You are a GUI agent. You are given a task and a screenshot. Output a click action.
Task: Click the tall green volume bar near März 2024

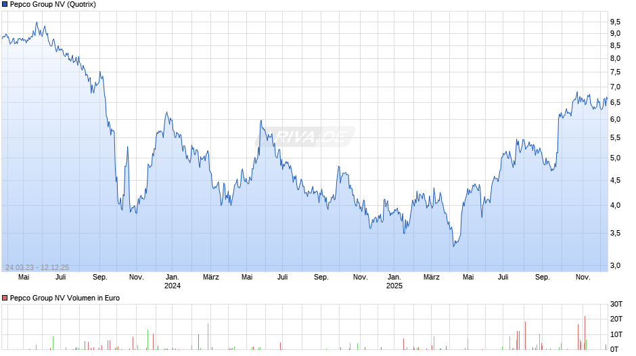pos(208,336)
